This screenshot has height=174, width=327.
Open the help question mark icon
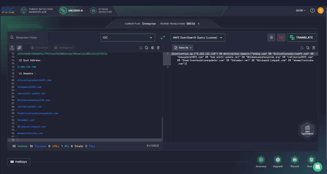tap(312, 10)
